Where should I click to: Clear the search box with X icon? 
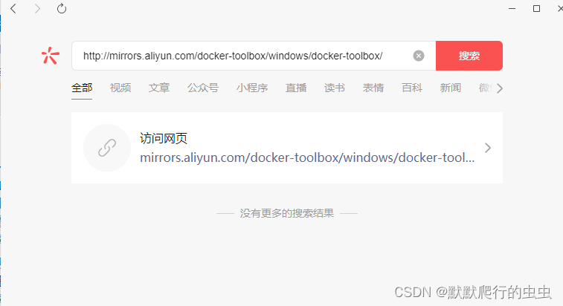click(x=418, y=56)
